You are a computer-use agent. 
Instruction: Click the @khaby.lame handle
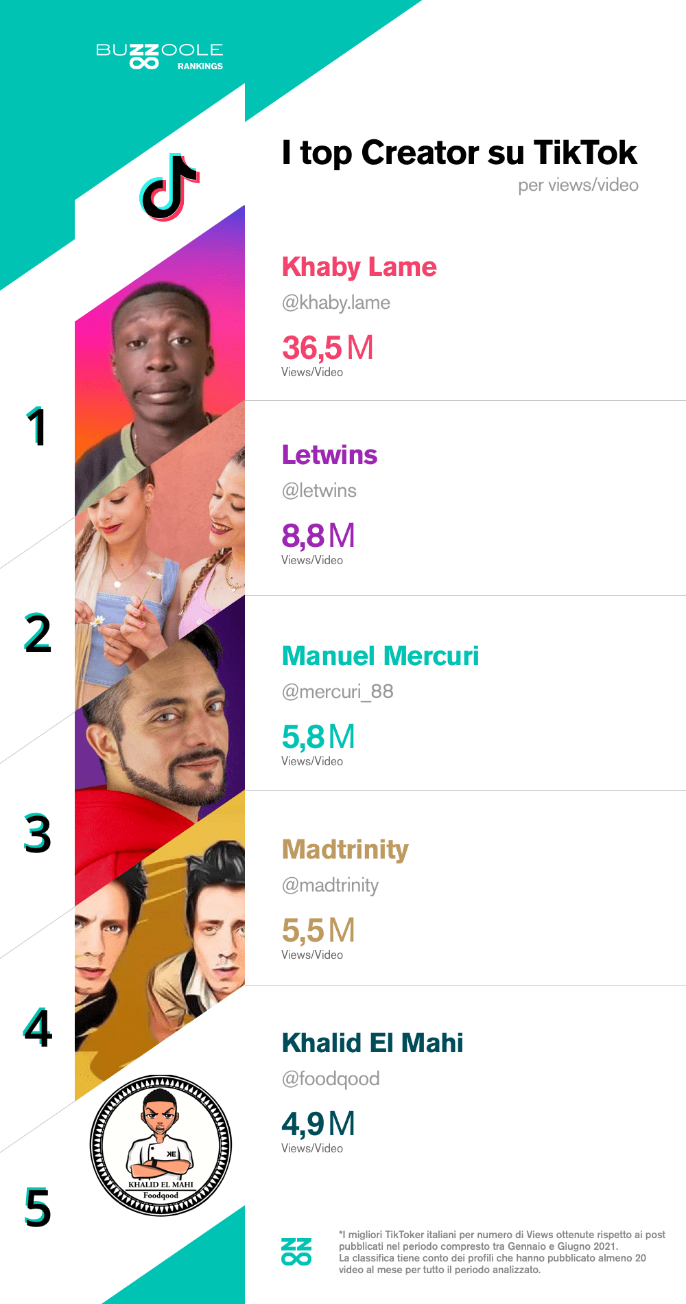coord(335,303)
